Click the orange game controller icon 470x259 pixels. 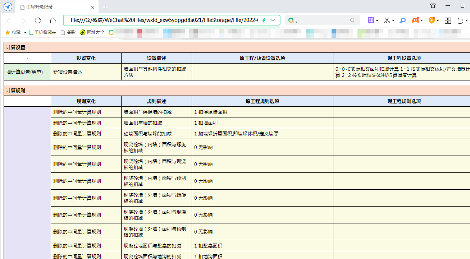point(415,20)
